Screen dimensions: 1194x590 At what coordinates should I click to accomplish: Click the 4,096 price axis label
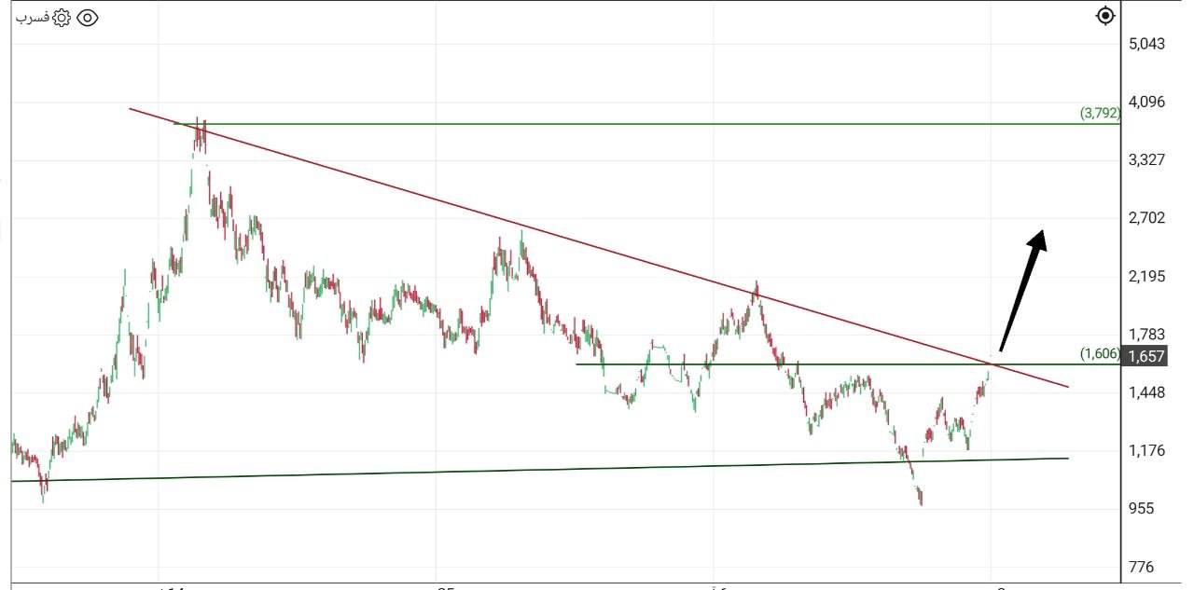(x=1146, y=102)
